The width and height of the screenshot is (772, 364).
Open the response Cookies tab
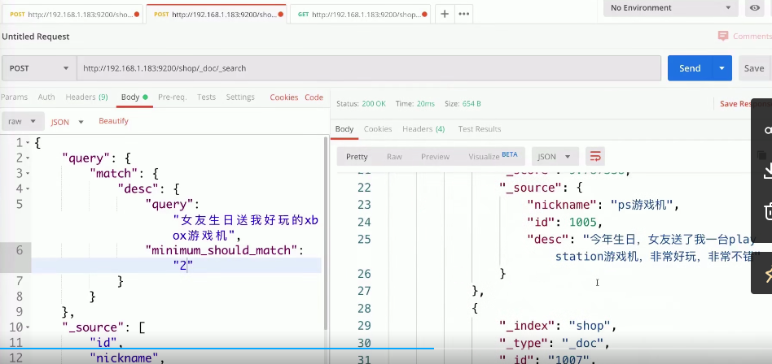point(378,129)
